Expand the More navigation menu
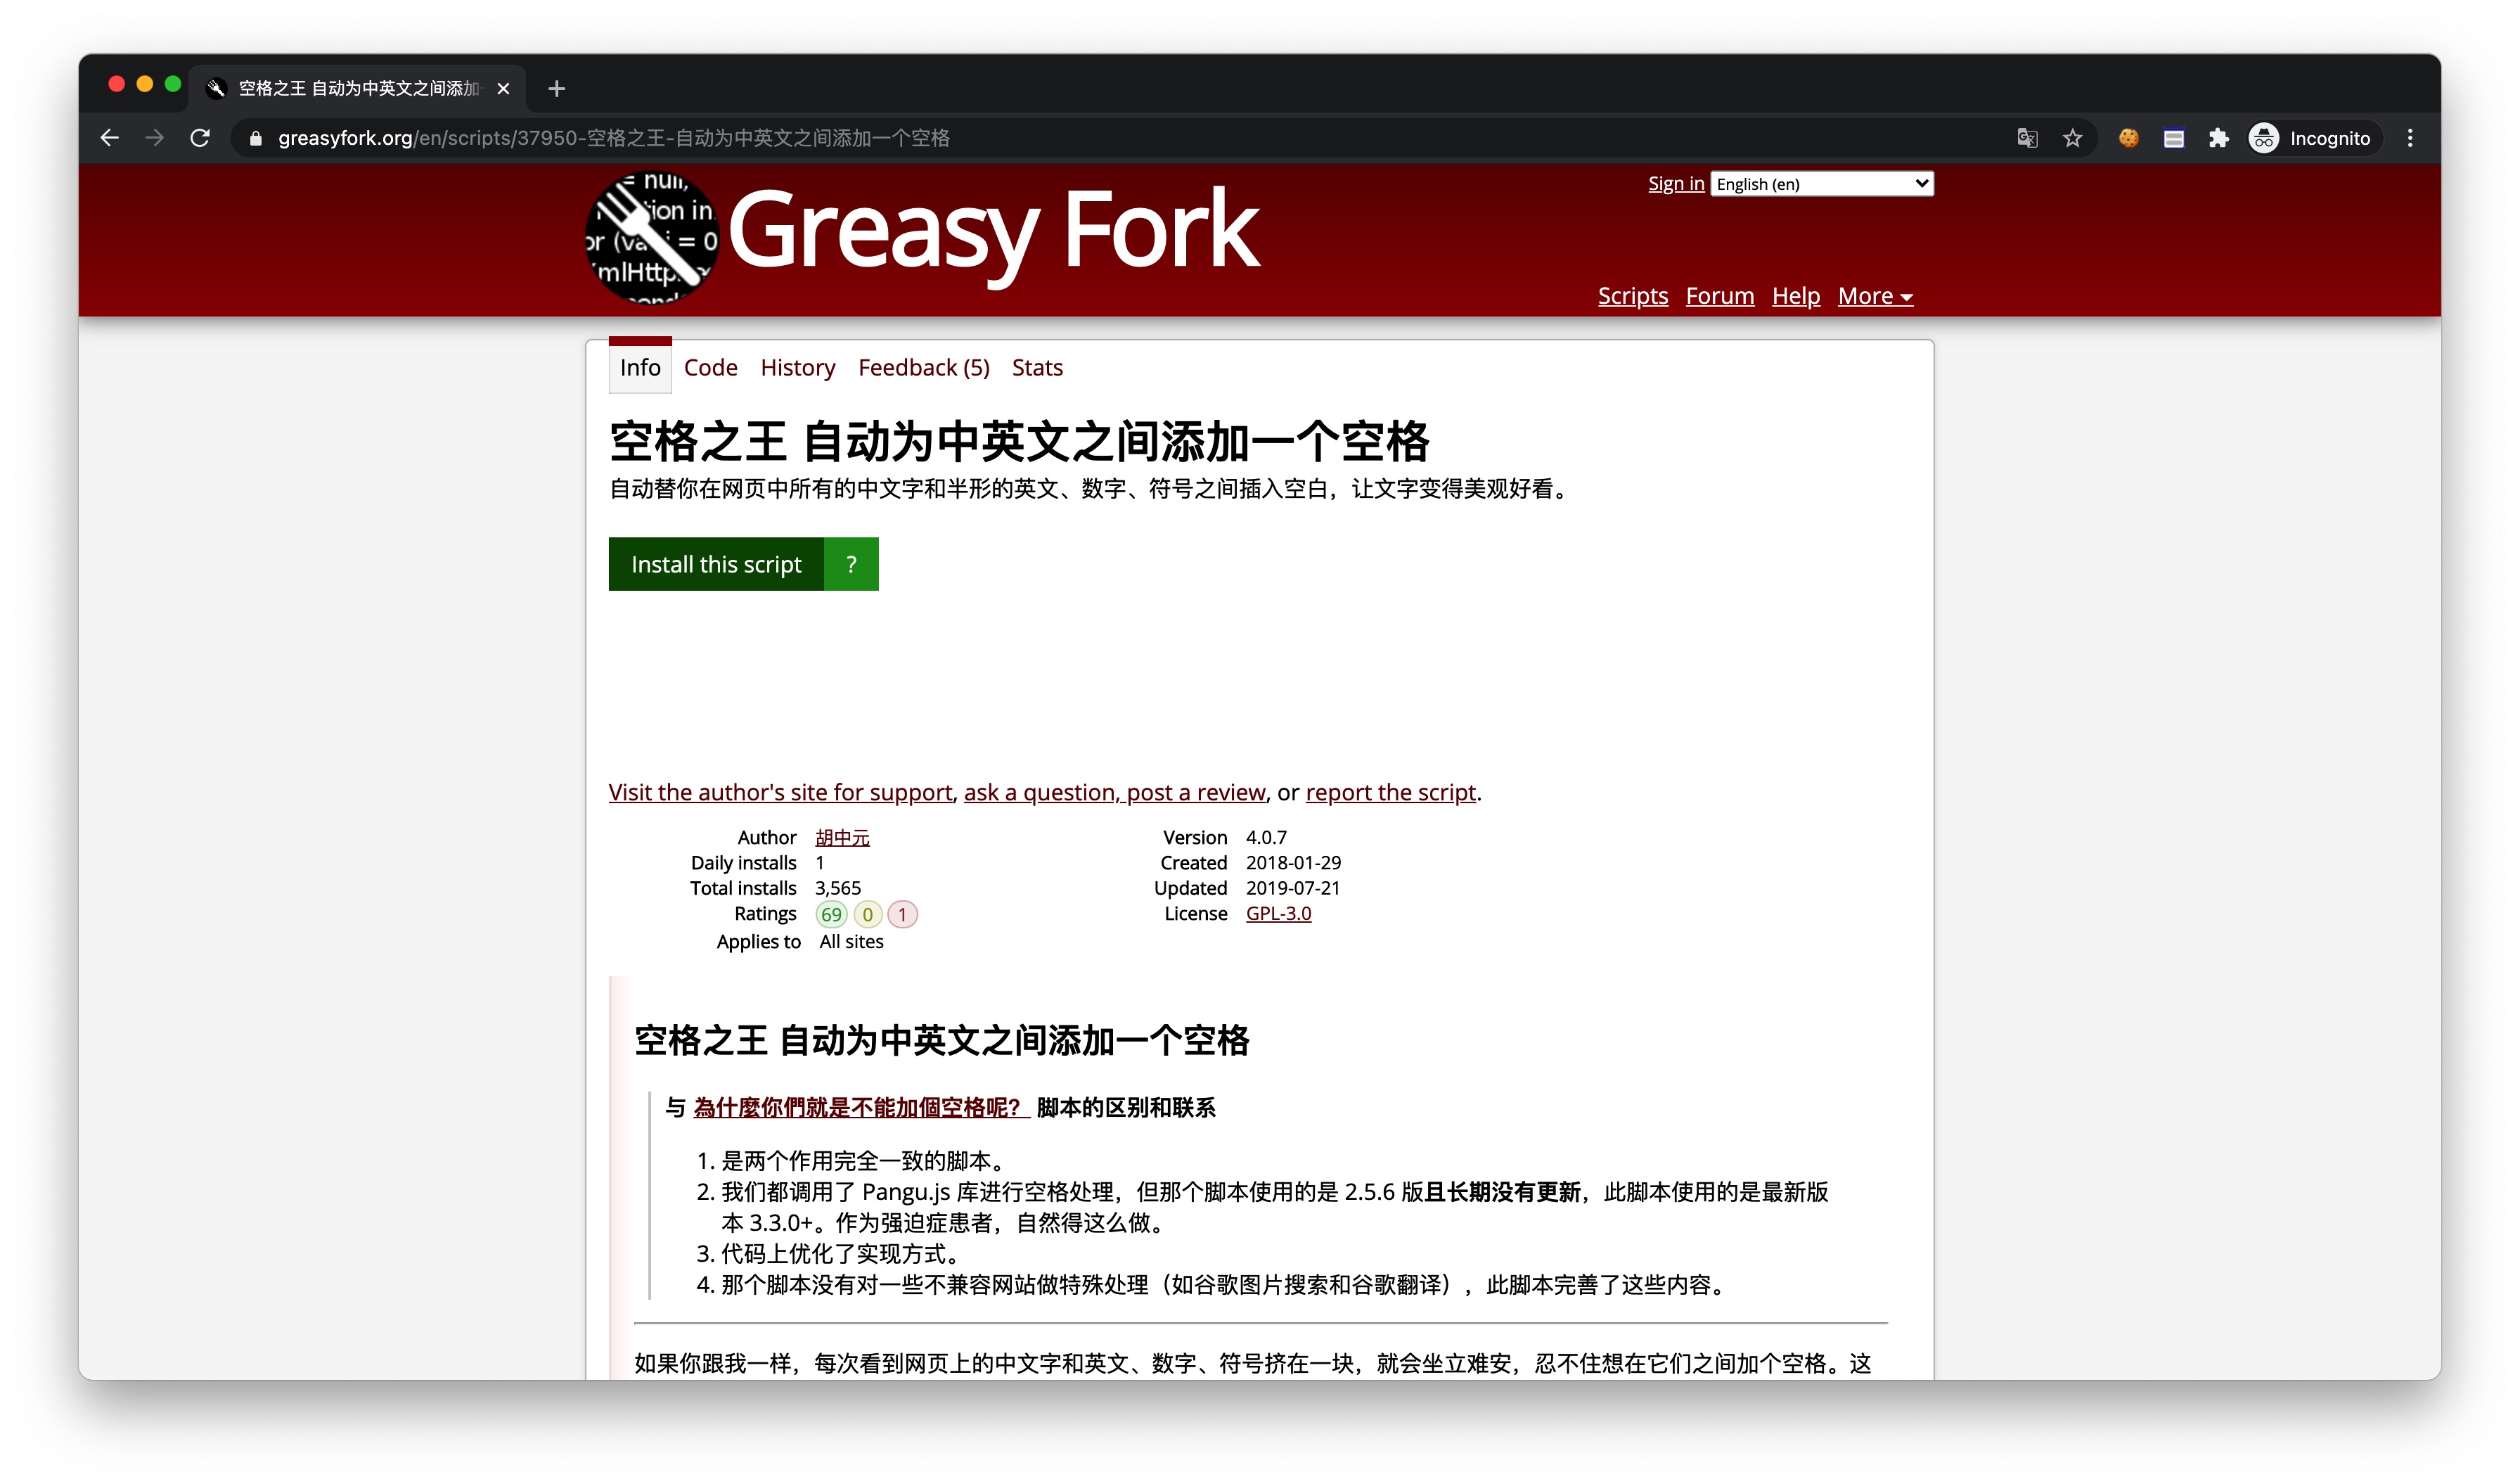 coord(1875,296)
